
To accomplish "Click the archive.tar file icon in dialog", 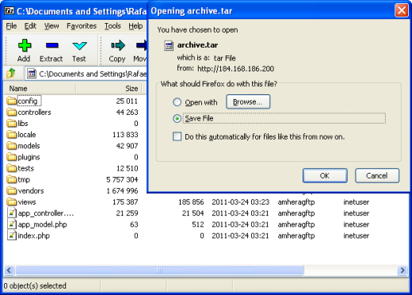I will point(169,45).
